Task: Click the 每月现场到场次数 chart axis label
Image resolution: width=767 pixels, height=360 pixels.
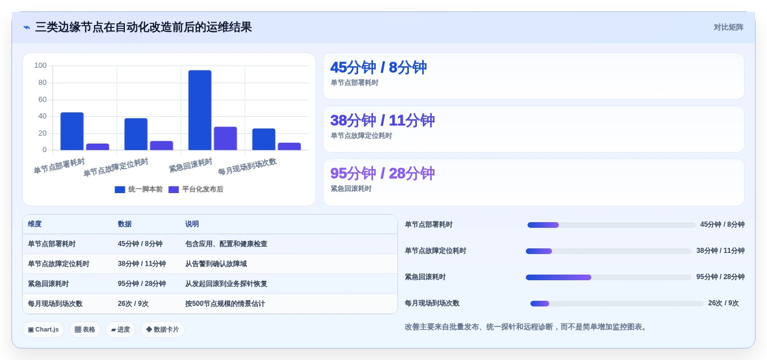Action: click(247, 167)
